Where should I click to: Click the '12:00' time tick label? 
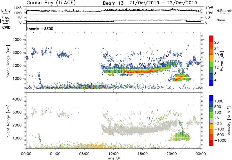(x=113, y=154)
